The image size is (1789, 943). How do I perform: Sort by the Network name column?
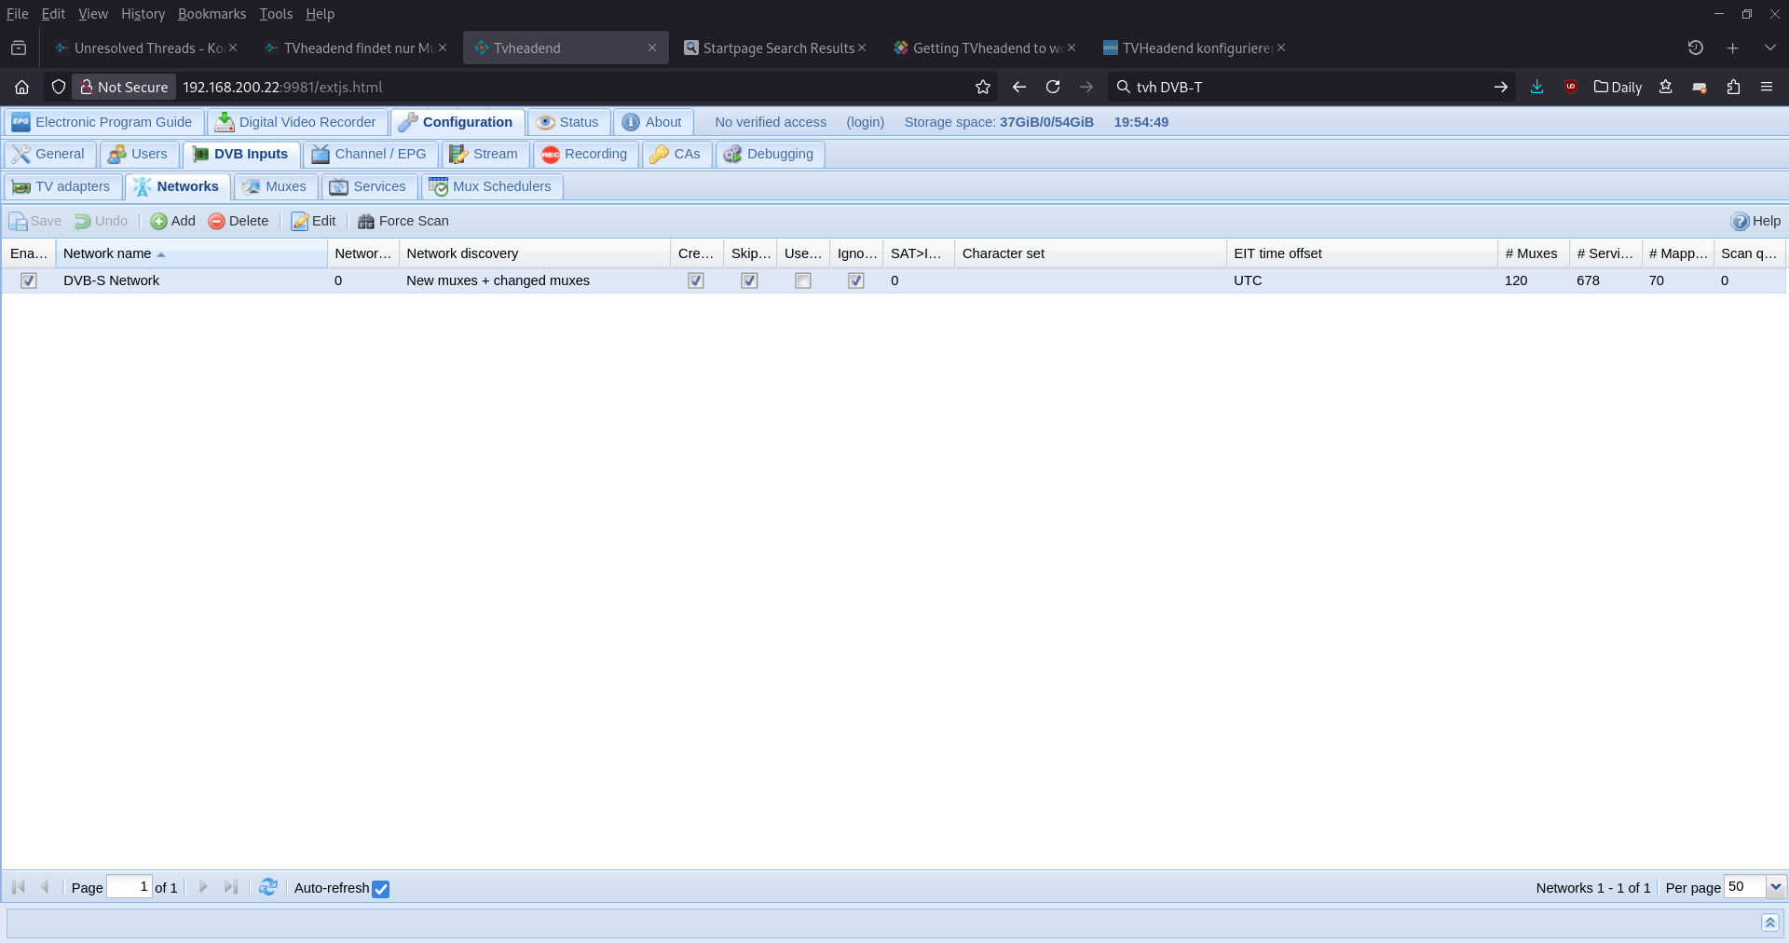tap(191, 253)
